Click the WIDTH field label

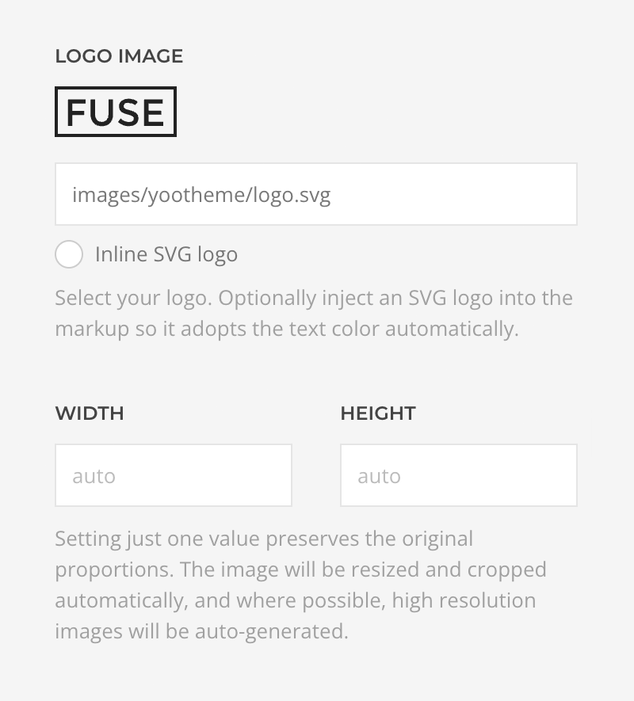coord(90,413)
